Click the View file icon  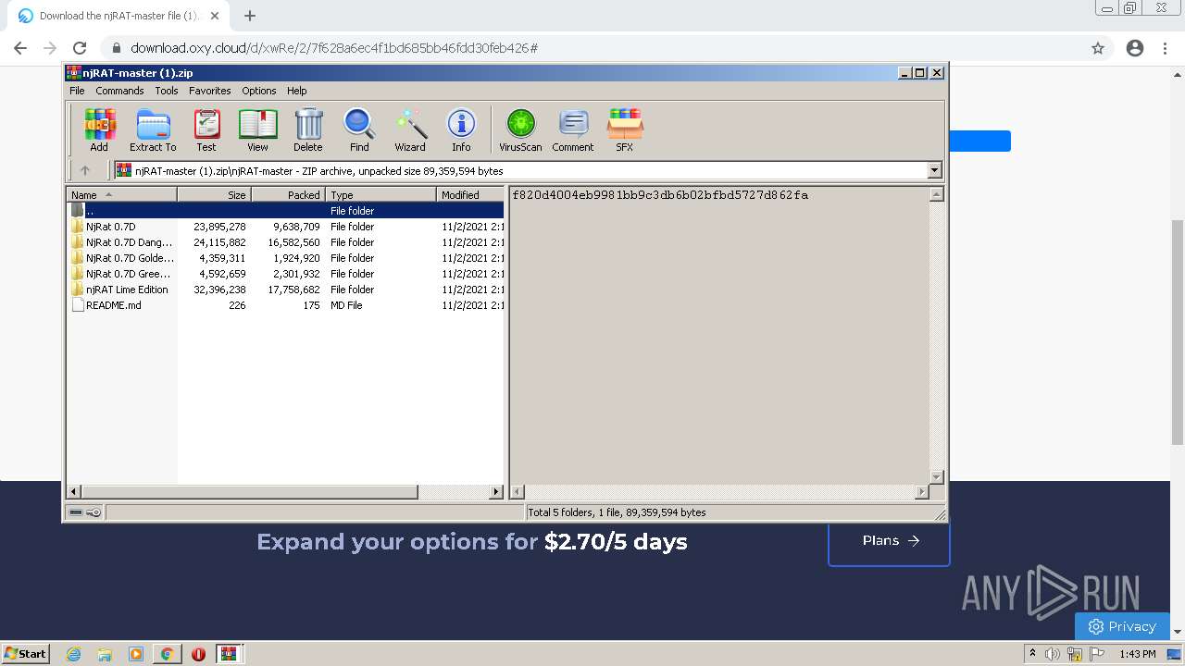tap(257, 129)
